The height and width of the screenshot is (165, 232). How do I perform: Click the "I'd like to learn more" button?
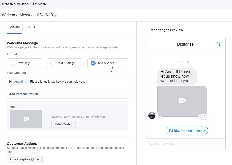pos(187,130)
